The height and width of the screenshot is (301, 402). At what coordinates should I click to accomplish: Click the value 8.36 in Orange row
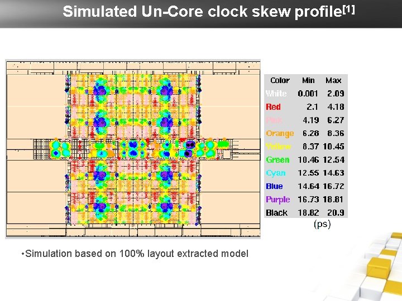(x=336, y=133)
